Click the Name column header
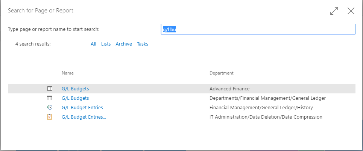Viewport: 363px width, 151px height. (x=68, y=73)
